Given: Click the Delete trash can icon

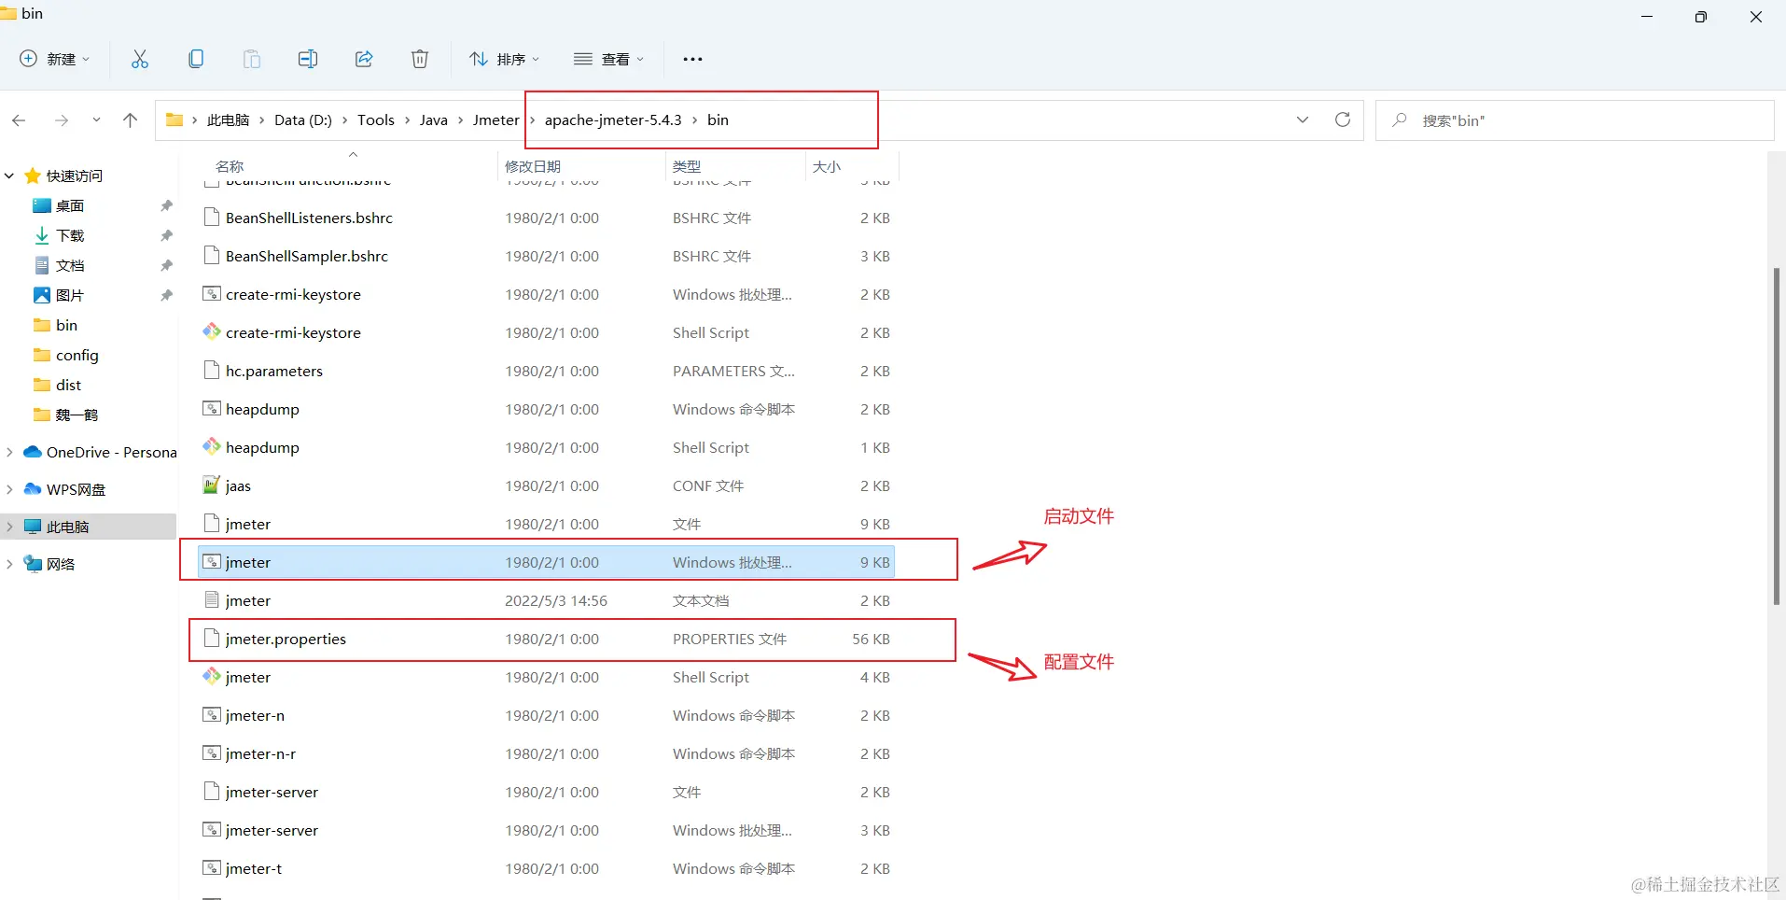Looking at the screenshot, I should pyautogui.click(x=420, y=59).
